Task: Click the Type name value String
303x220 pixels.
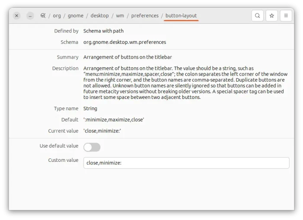Action: point(90,108)
